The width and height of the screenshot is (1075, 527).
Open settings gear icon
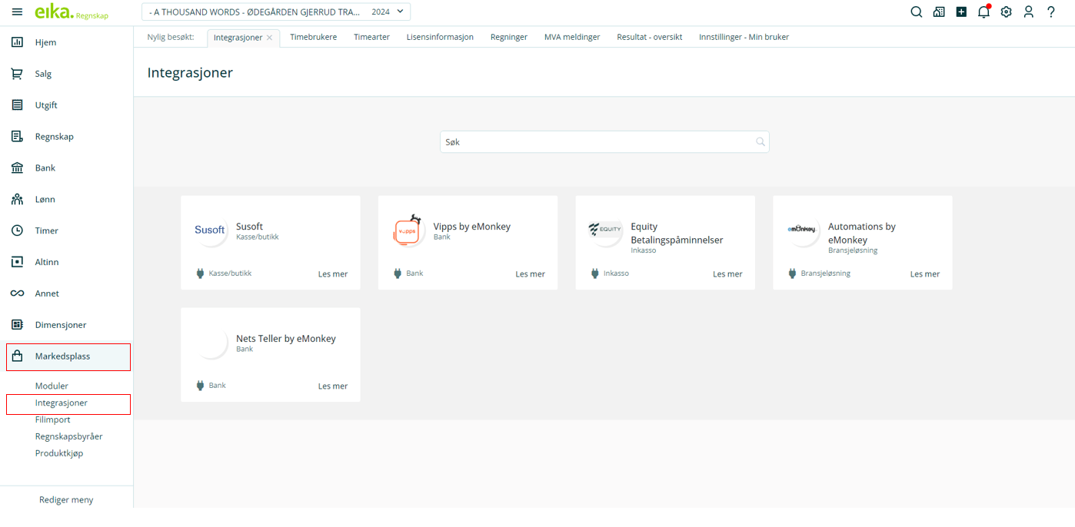pos(1006,12)
